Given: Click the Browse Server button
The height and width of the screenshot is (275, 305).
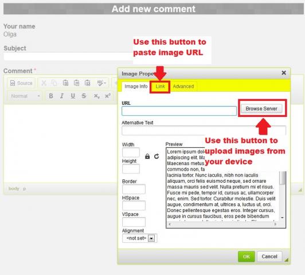Looking at the screenshot, I should point(261,109).
